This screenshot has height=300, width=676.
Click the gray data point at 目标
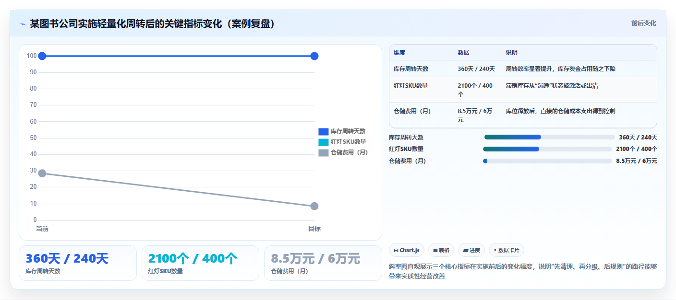click(x=314, y=206)
